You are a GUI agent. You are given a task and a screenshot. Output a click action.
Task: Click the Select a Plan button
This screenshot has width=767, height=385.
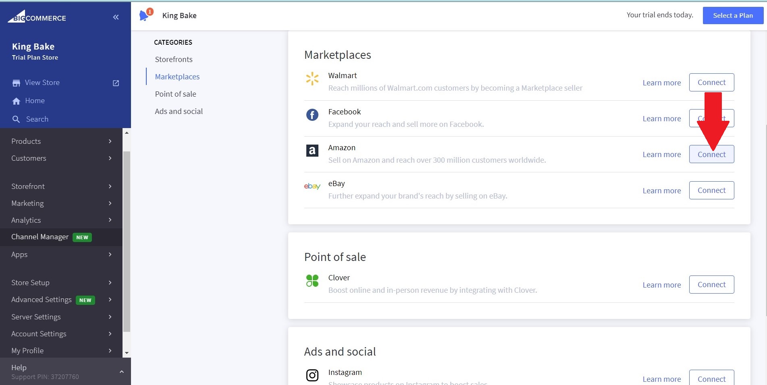click(x=732, y=15)
